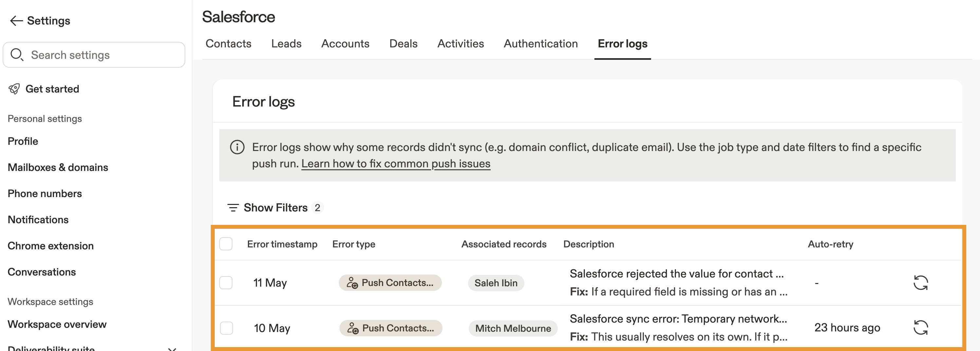Switch to the Accounts tab
Screen dimensions: 980x351
[345, 44]
